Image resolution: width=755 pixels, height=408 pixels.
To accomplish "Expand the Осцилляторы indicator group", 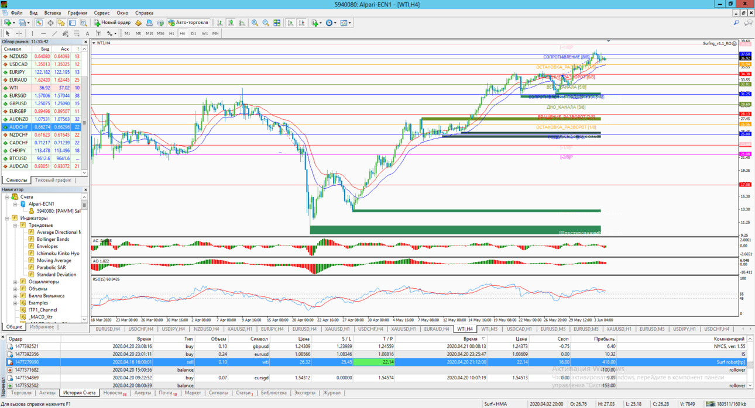I will point(15,282).
